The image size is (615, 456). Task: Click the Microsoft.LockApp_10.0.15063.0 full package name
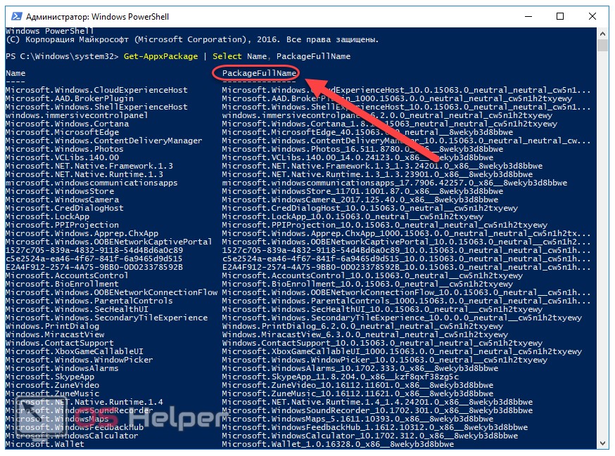(x=353, y=216)
